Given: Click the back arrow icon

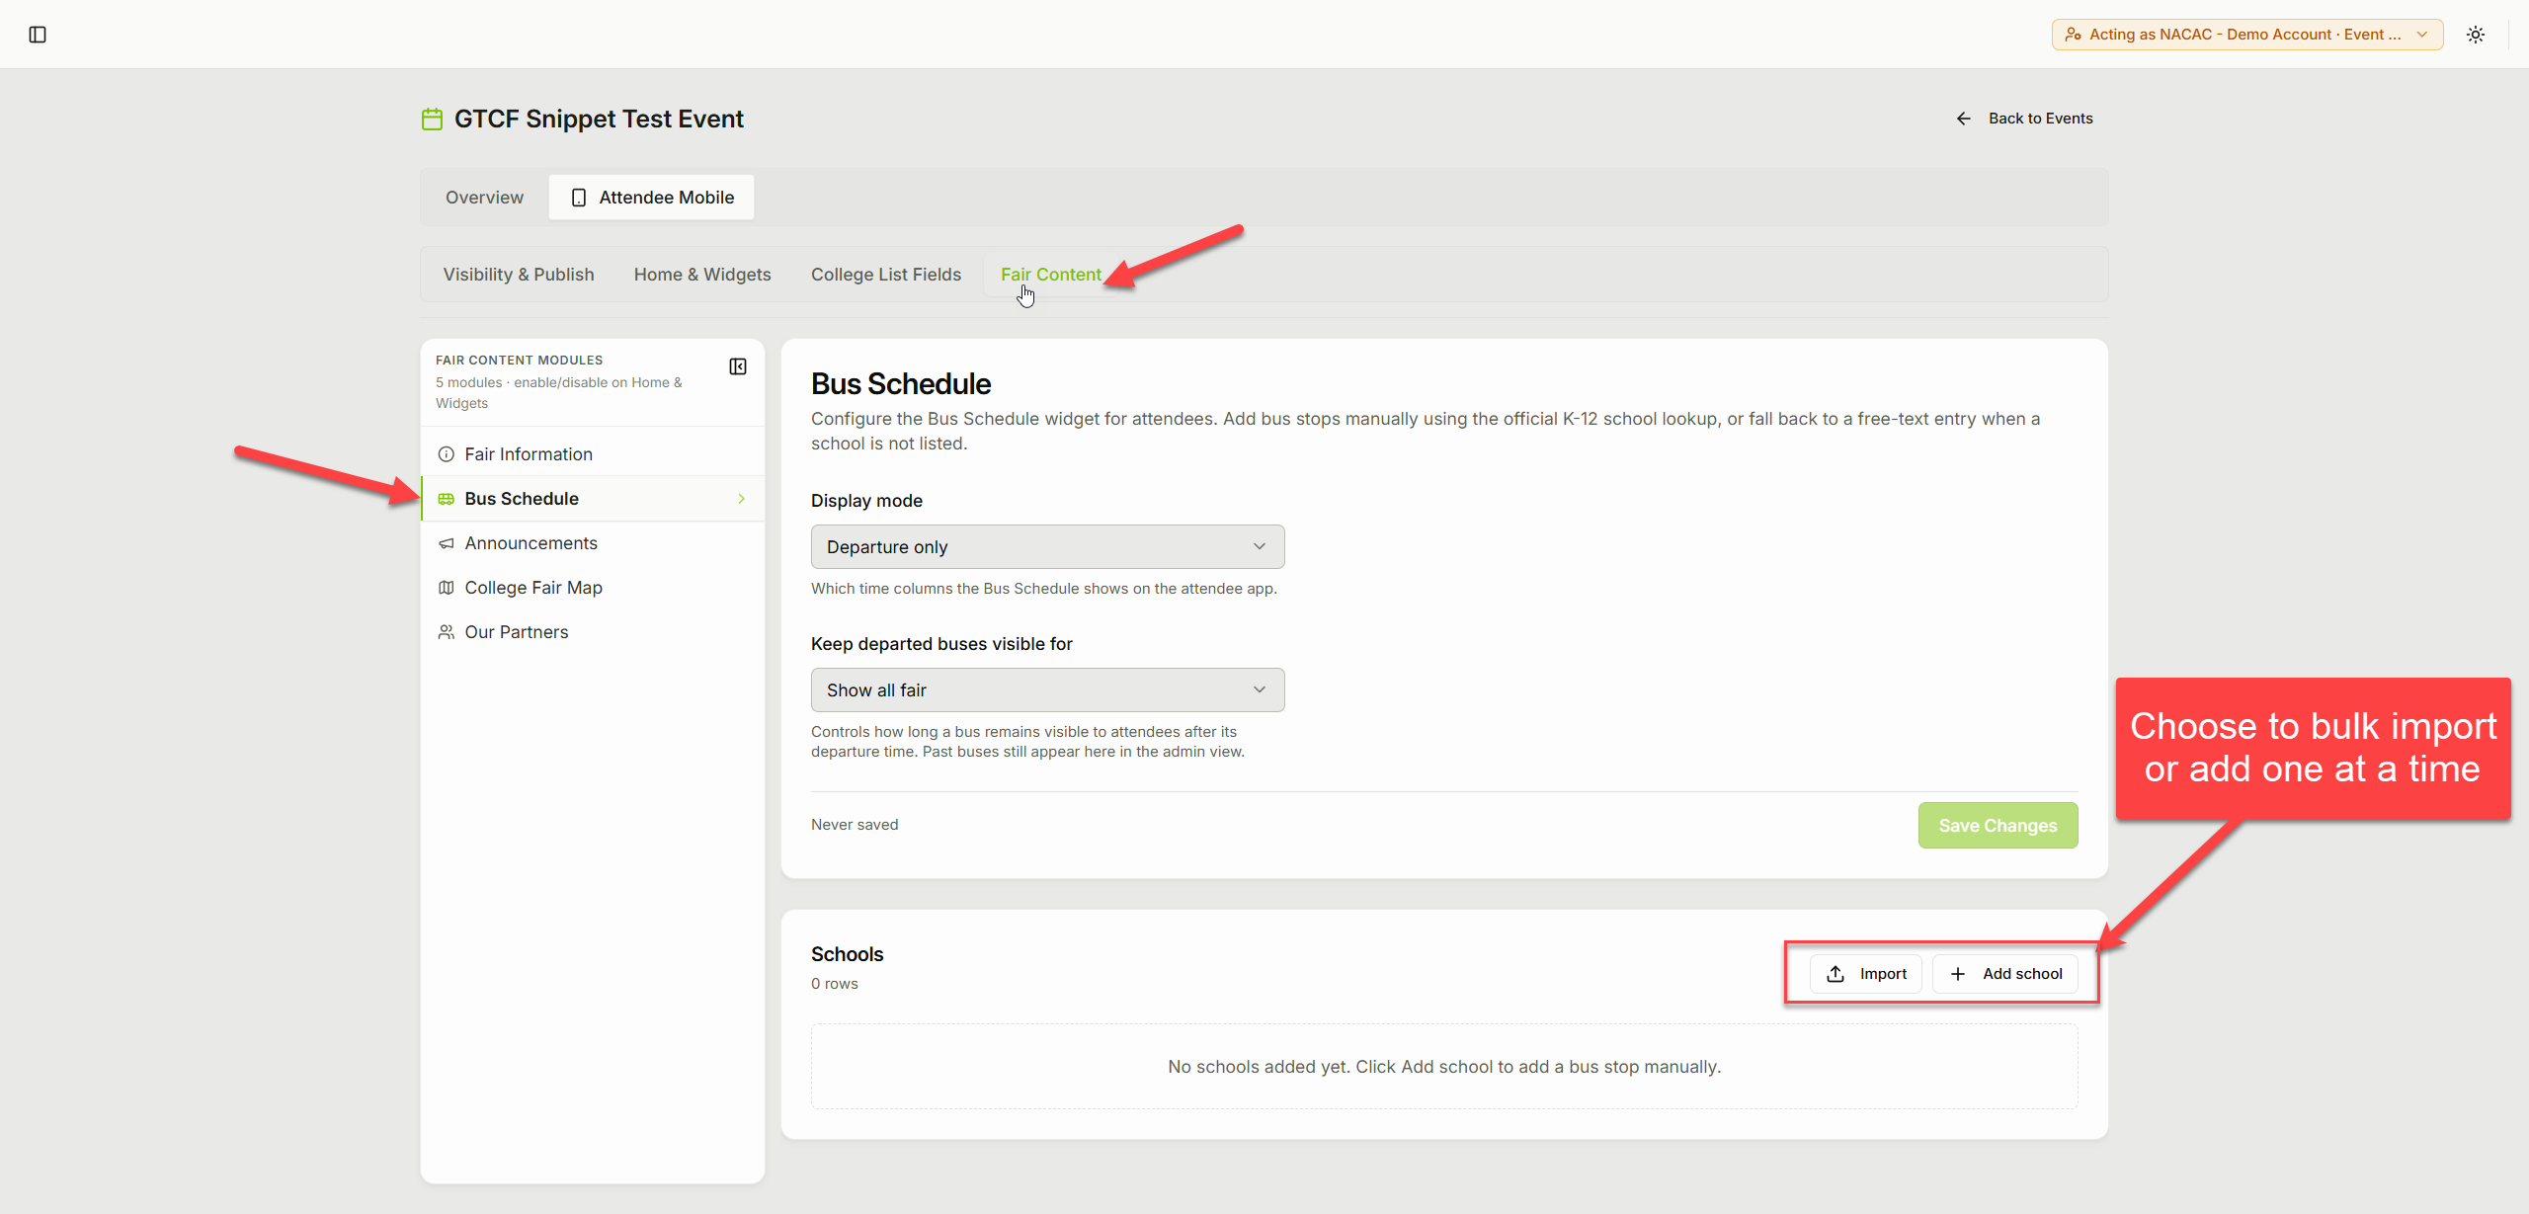Looking at the screenshot, I should (x=1963, y=119).
